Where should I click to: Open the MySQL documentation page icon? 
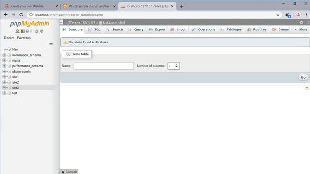(x=32, y=31)
